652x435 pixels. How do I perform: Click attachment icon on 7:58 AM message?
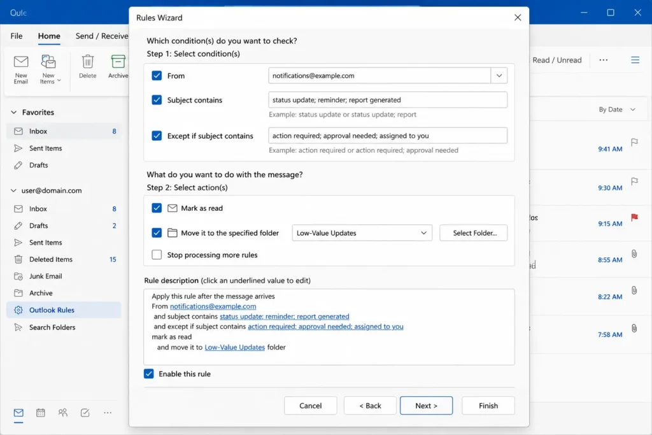(634, 329)
